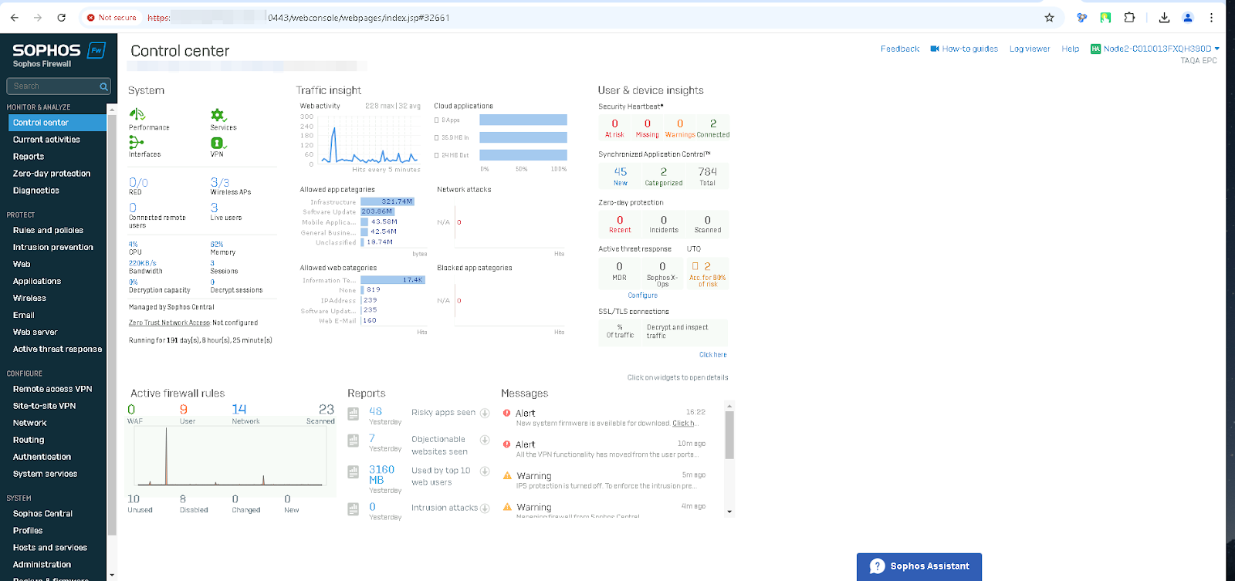This screenshot has height=581, width=1235.
Task: Reload the page in browser
Action: click(62, 18)
